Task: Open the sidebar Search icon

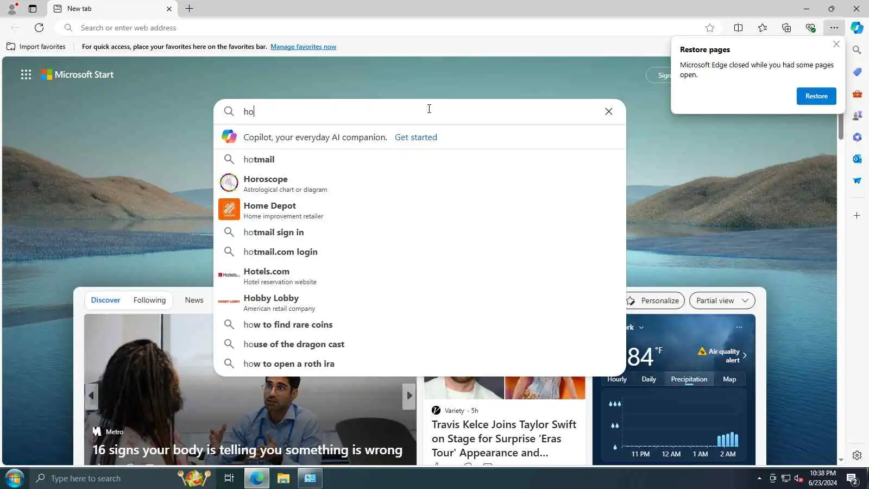Action: (857, 50)
